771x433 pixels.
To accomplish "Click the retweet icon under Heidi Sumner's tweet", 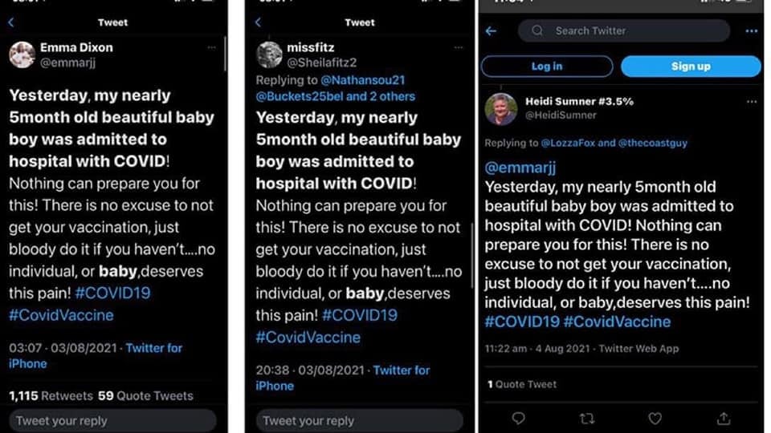I will point(587,418).
